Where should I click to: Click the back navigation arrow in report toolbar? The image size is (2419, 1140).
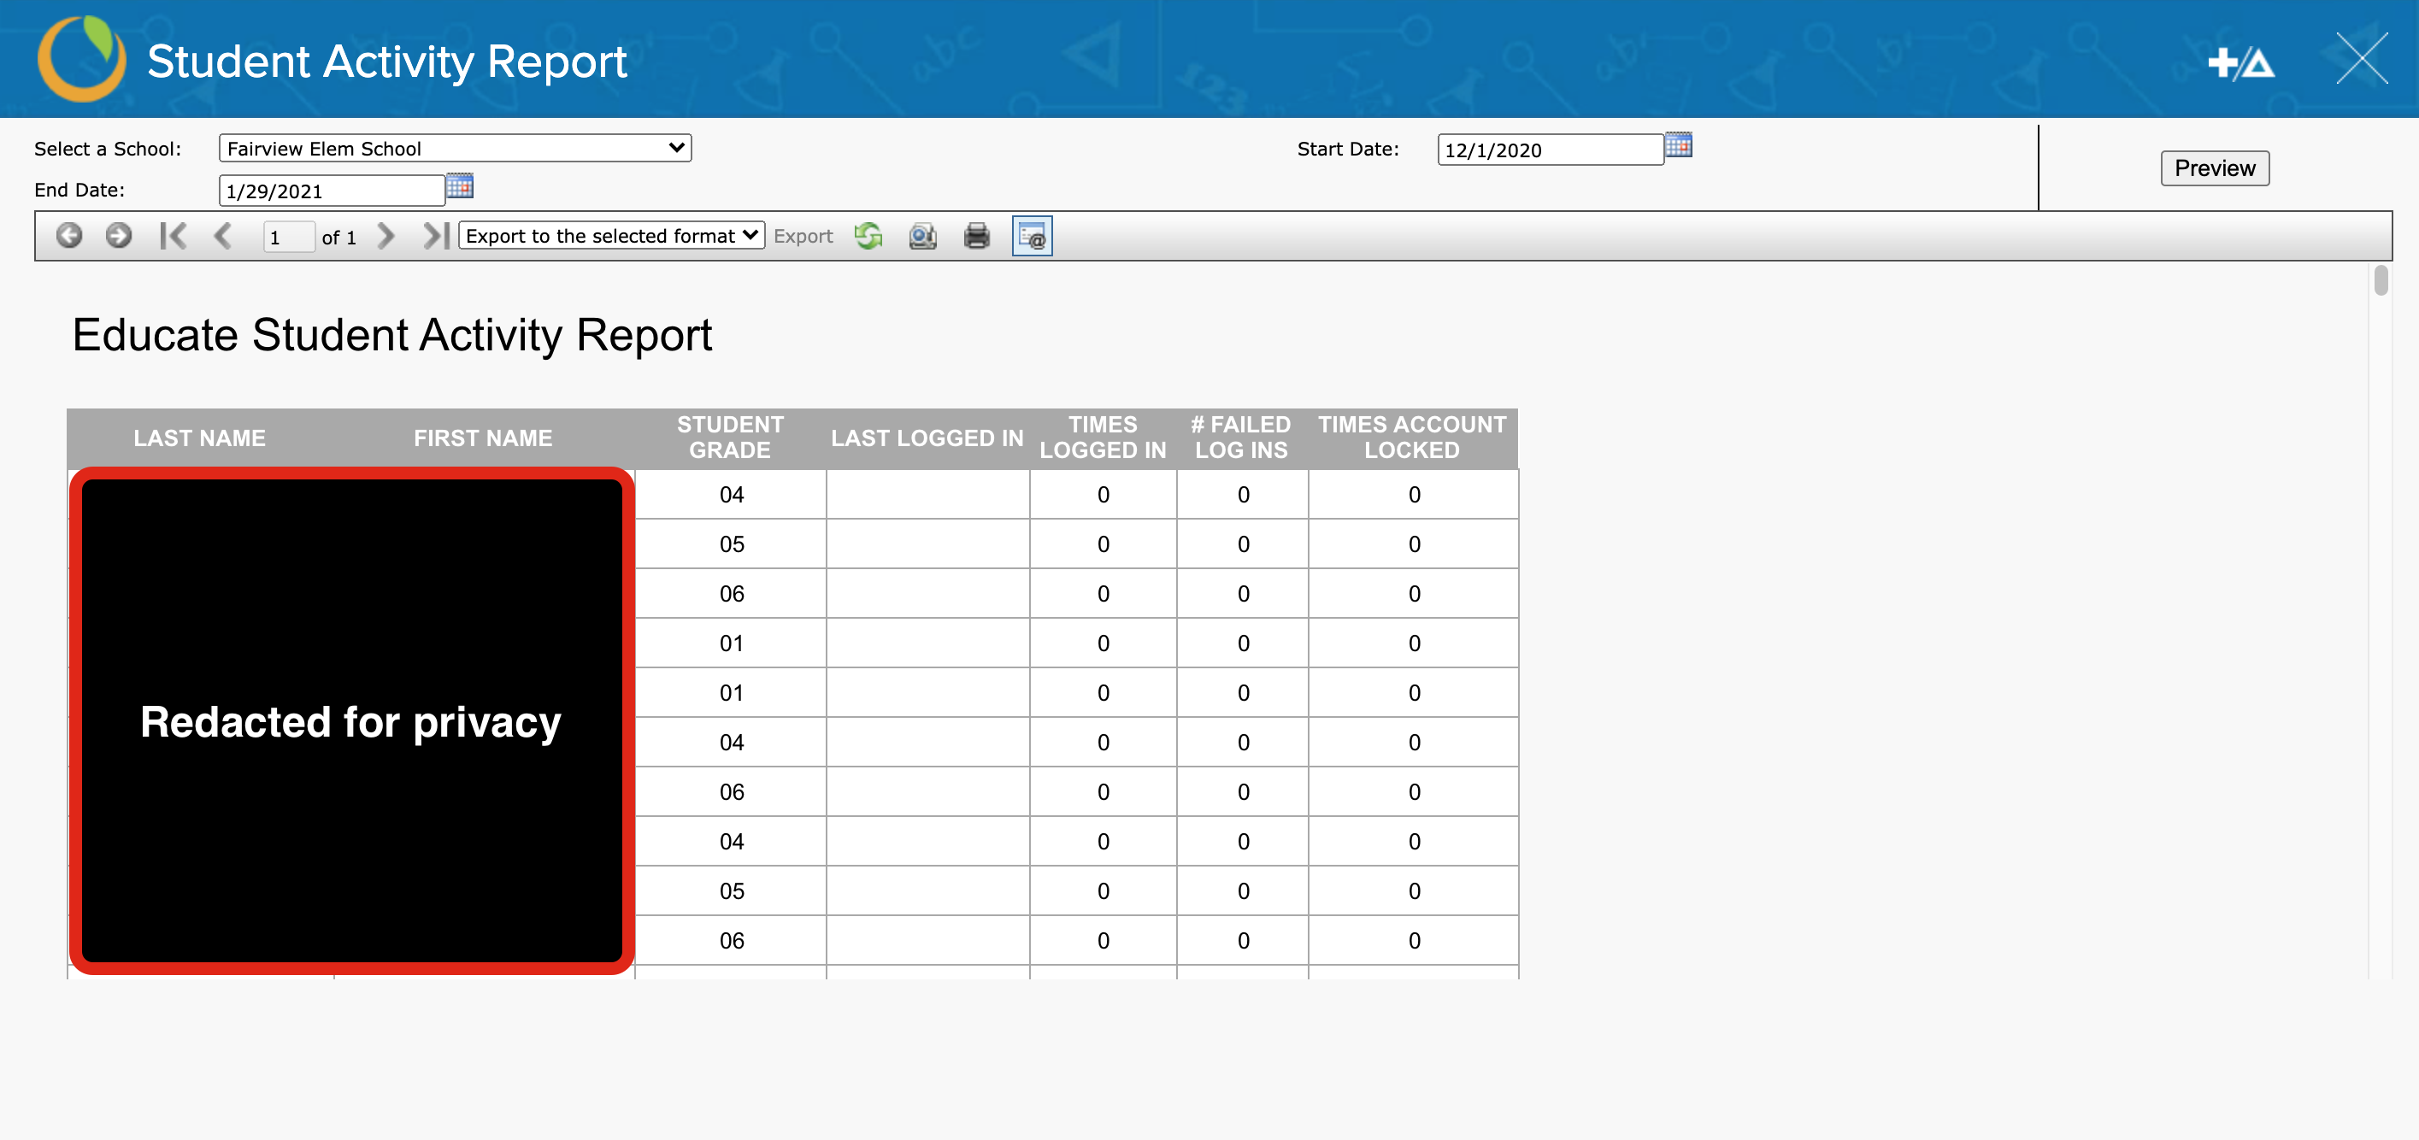click(68, 235)
